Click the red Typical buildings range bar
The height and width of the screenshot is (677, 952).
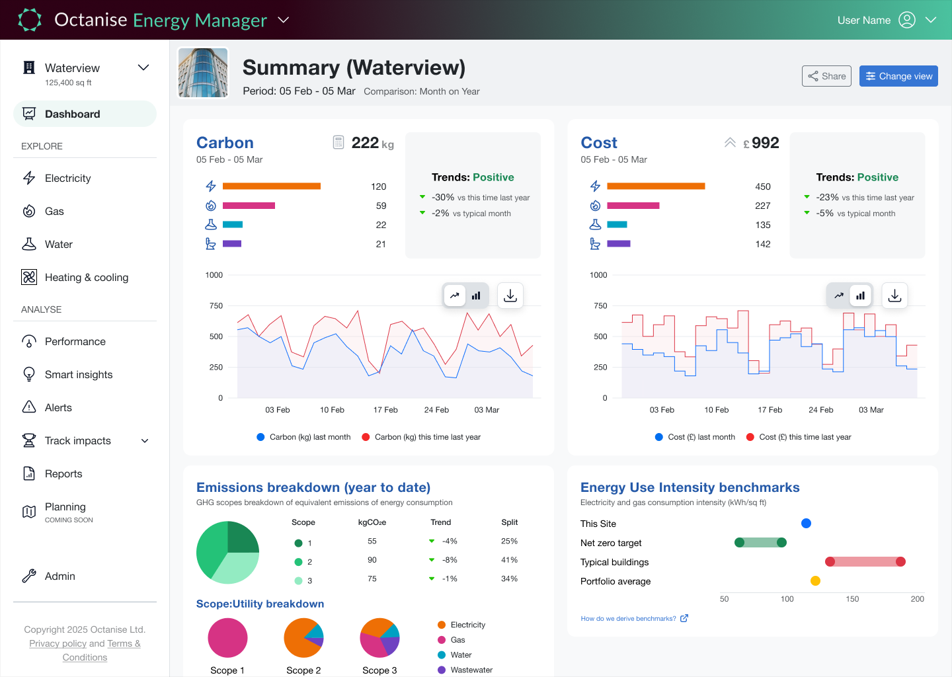pos(865,561)
